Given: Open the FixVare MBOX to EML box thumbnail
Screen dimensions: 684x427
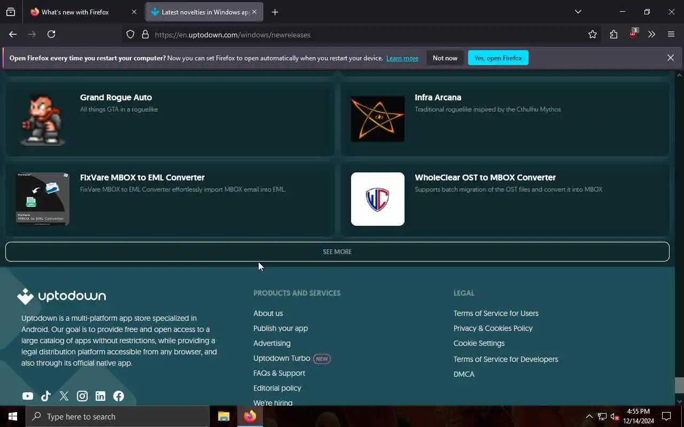Looking at the screenshot, I should coord(43,199).
